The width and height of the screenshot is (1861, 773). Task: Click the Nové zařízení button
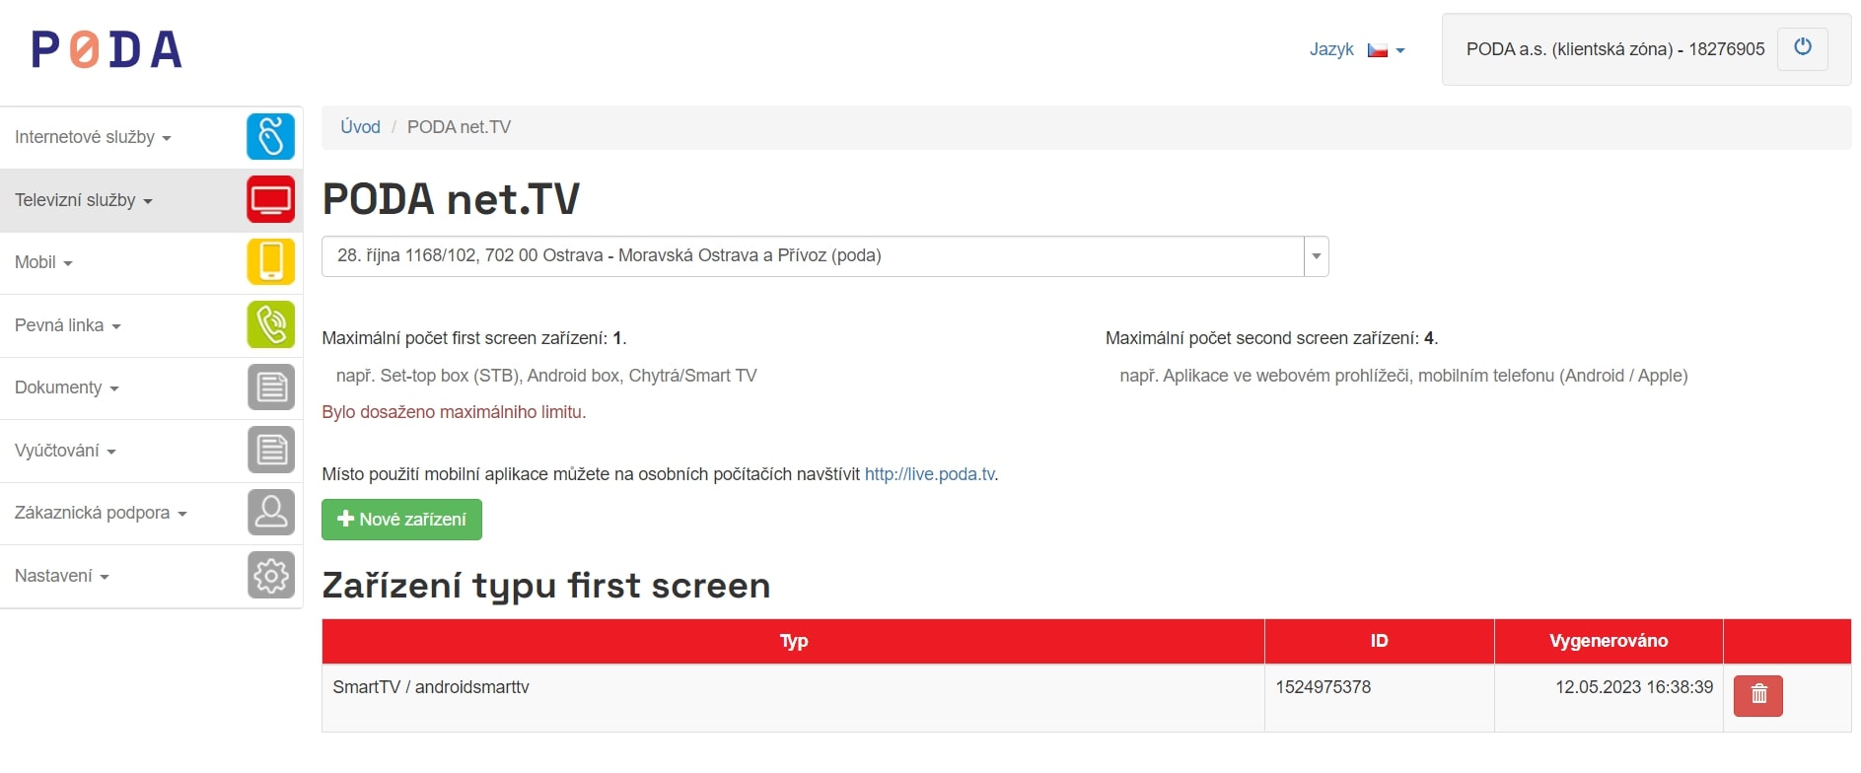click(x=401, y=520)
